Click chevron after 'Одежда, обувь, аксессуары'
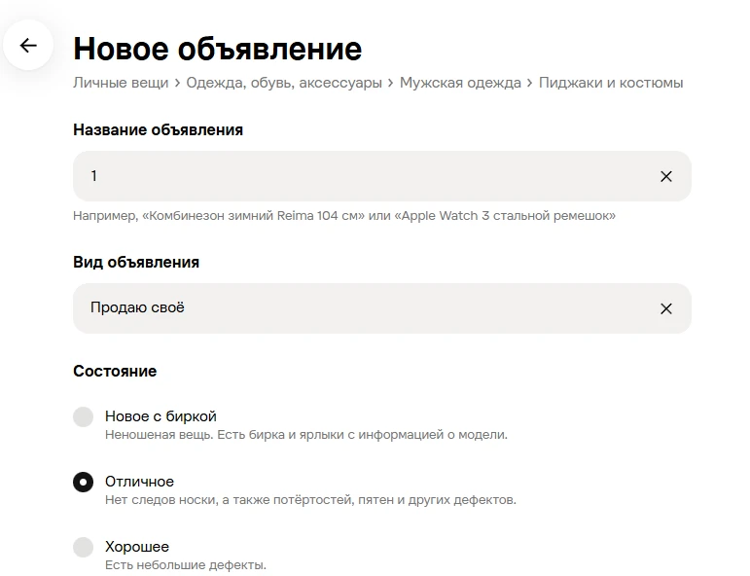The height and width of the screenshot is (576, 750). (x=391, y=84)
